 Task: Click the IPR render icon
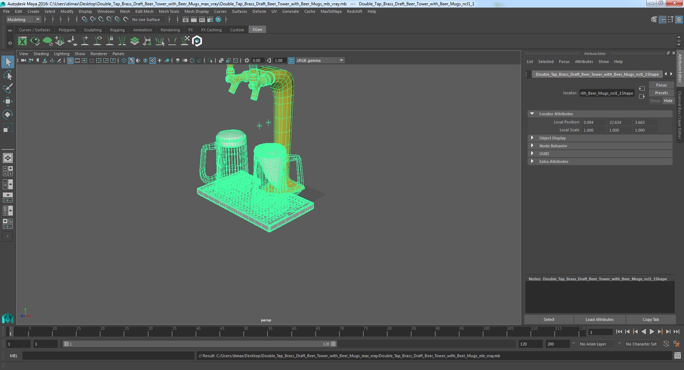[x=202, y=20]
